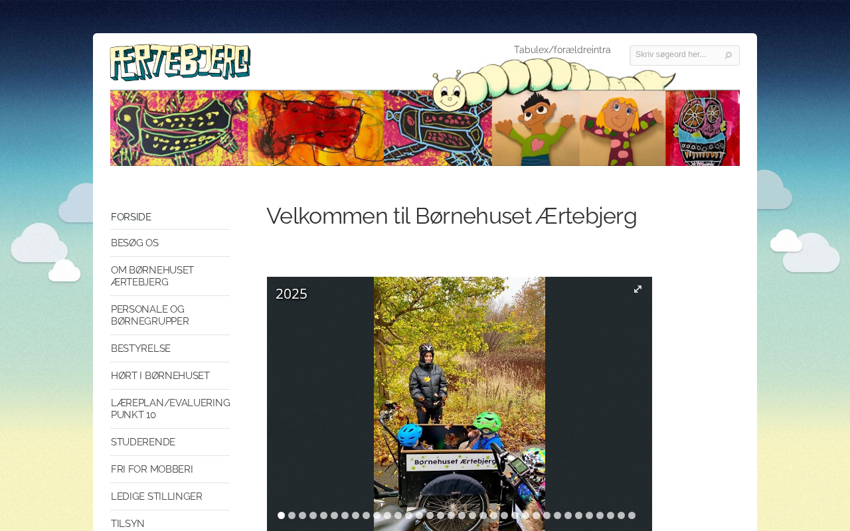Select the second slideshow dot
Screen dimensions: 850x531
292,515
